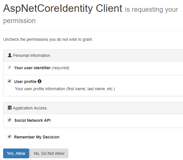
Task: Click the Personal Information panel heading text
Action: pos(31,55)
